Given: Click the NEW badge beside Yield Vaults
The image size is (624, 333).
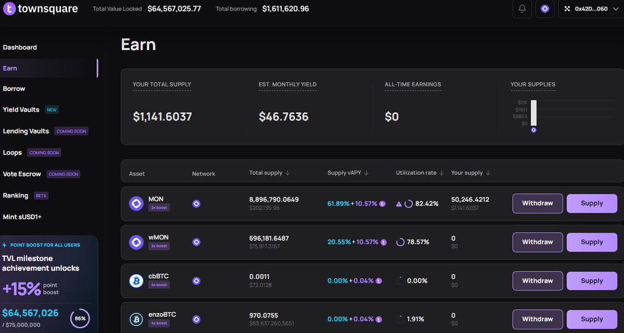Looking at the screenshot, I should tap(51, 110).
